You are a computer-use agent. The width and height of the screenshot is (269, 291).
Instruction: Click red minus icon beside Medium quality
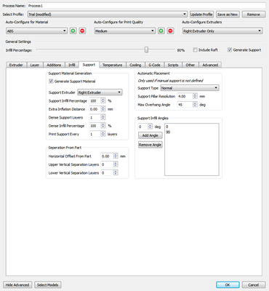(x=171, y=31)
